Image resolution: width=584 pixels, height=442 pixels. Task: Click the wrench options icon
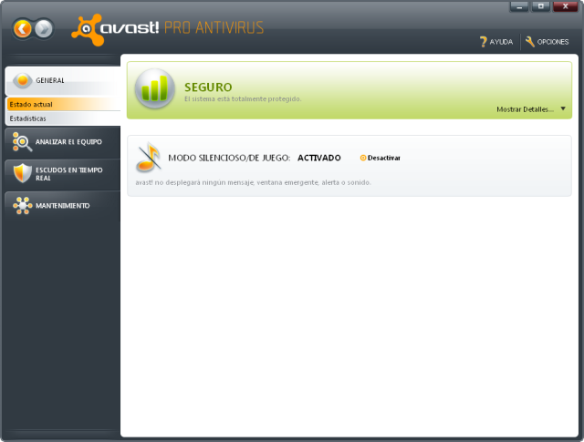529,42
